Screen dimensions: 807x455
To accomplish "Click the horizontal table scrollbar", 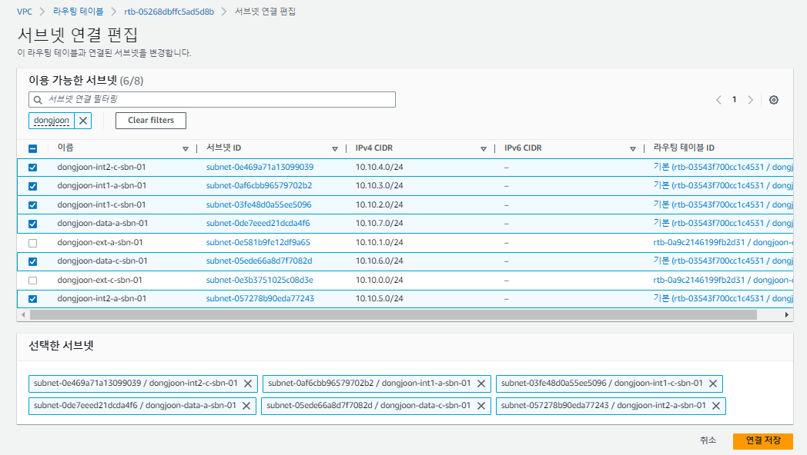I will pos(393,315).
